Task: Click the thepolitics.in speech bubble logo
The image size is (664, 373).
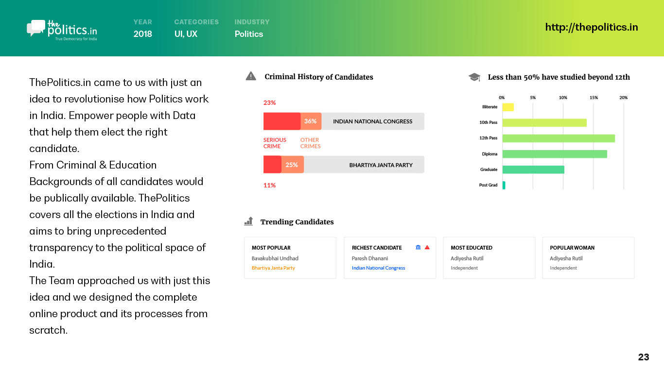Action: (35, 28)
